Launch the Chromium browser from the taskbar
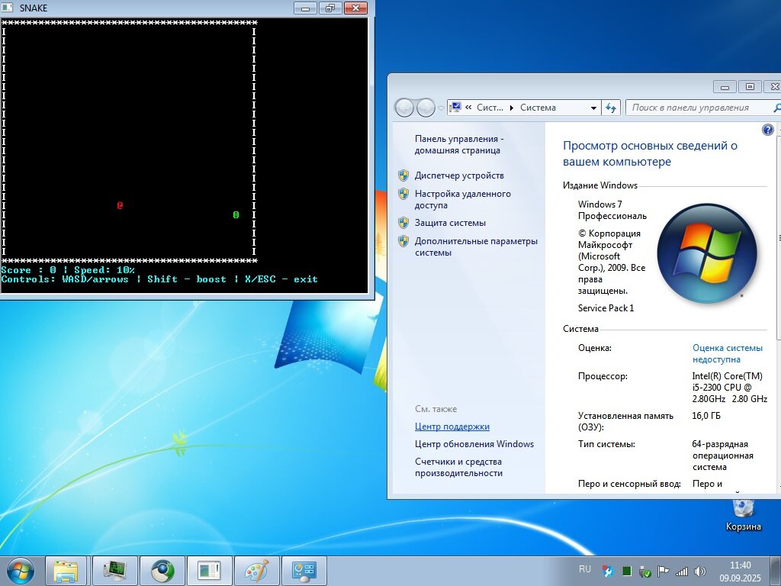The image size is (781, 586). pos(162,571)
